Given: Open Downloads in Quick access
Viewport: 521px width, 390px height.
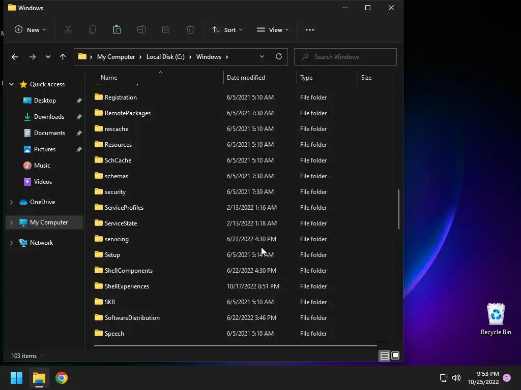Looking at the screenshot, I should 49,117.
